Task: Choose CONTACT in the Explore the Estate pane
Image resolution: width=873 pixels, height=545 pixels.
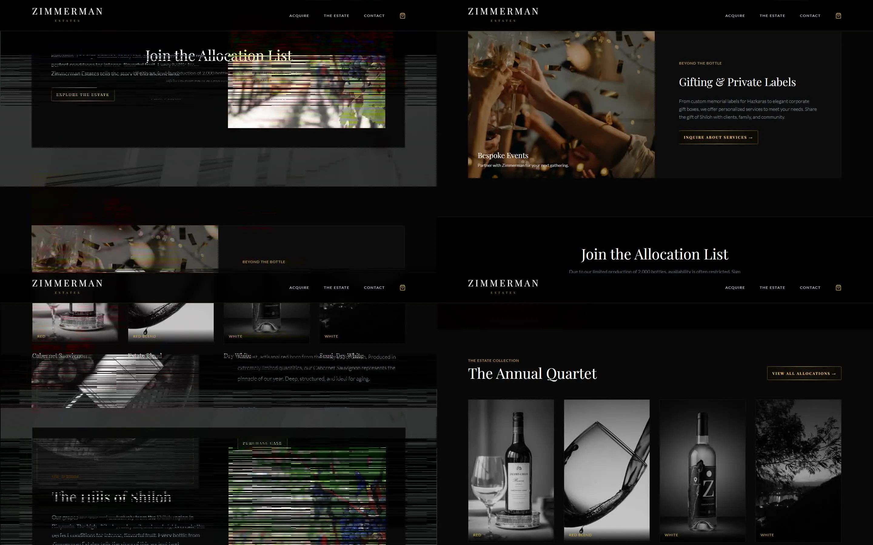Action: (x=374, y=15)
